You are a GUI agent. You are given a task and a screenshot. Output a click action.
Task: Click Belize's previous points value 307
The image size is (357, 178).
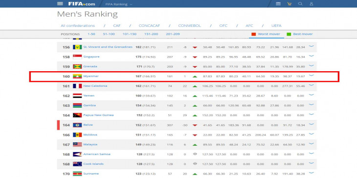[170, 125]
